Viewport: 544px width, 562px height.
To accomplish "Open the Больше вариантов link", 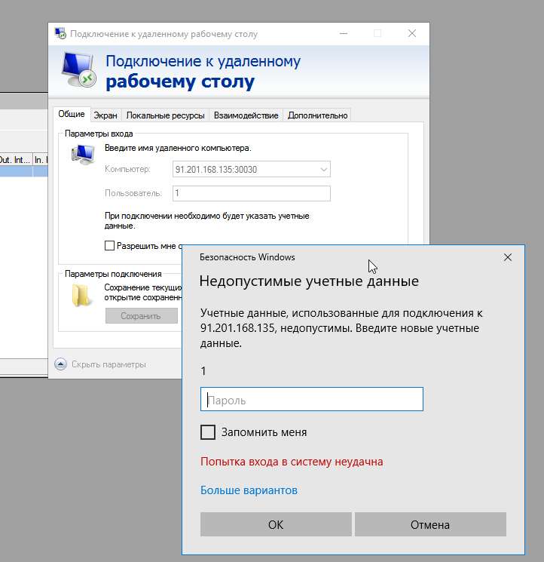I will [249, 490].
